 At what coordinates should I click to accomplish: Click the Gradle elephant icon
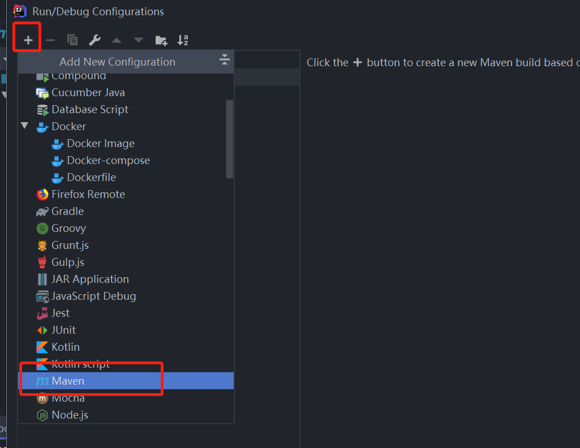(42, 212)
